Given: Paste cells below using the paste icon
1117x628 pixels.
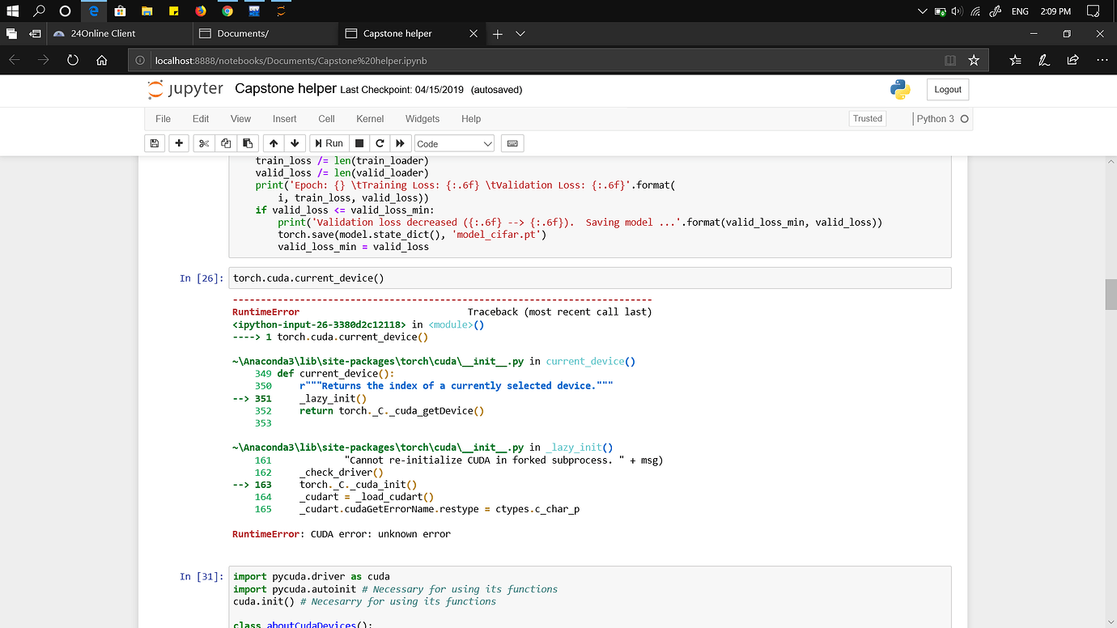Looking at the screenshot, I should tap(248, 143).
